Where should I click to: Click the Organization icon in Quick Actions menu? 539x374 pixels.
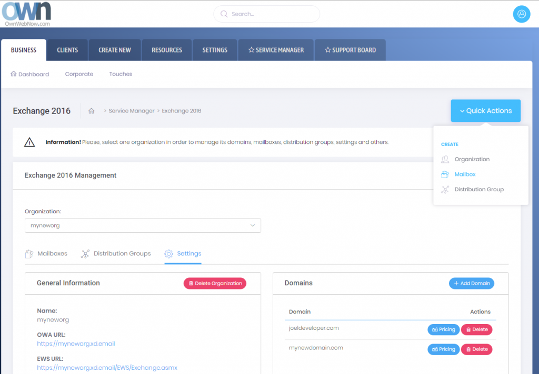tap(445, 159)
